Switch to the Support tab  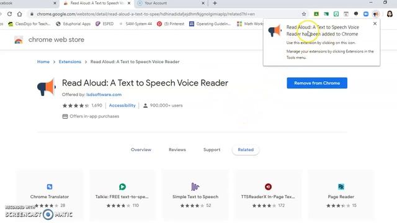212,150
